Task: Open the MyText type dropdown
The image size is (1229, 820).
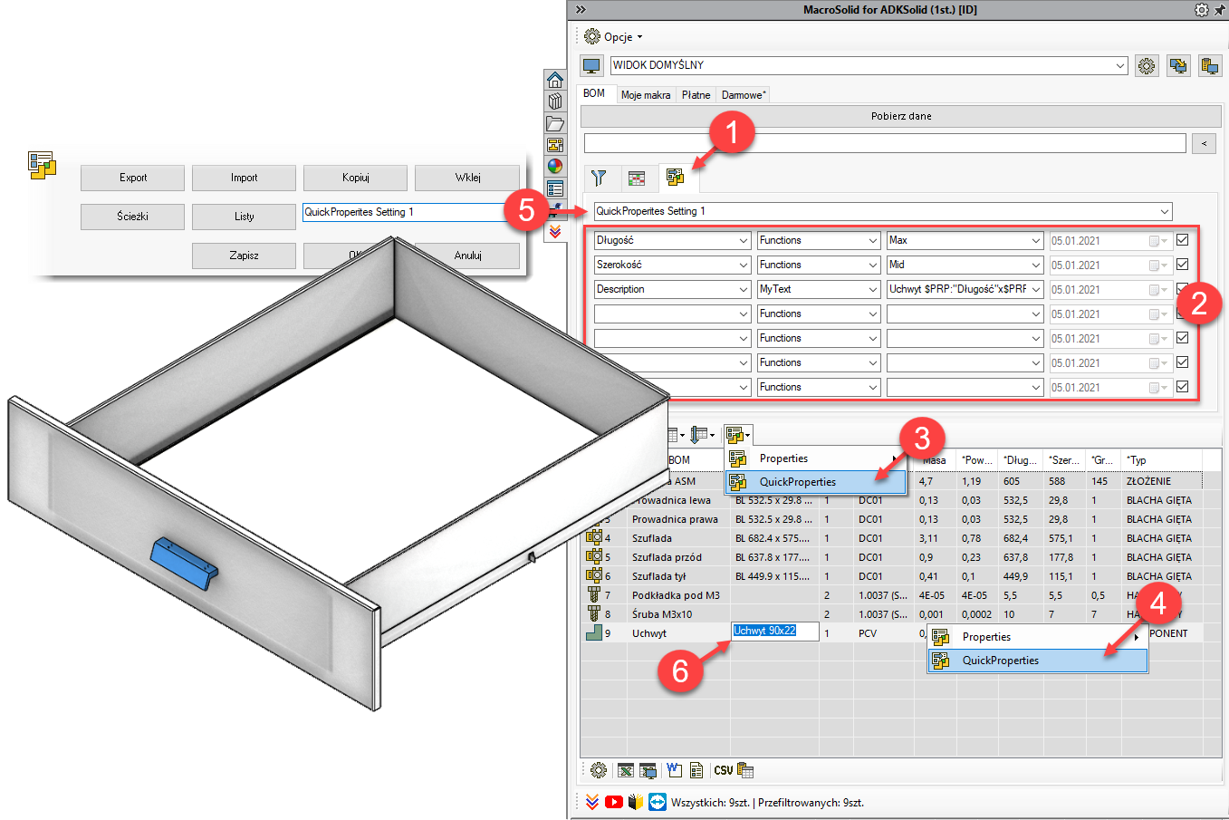Action: pyautogui.click(x=873, y=289)
